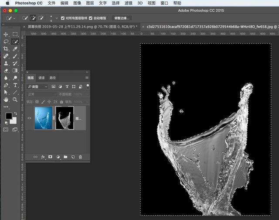
Task: Select the Hand tool
Action: tap(6, 100)
